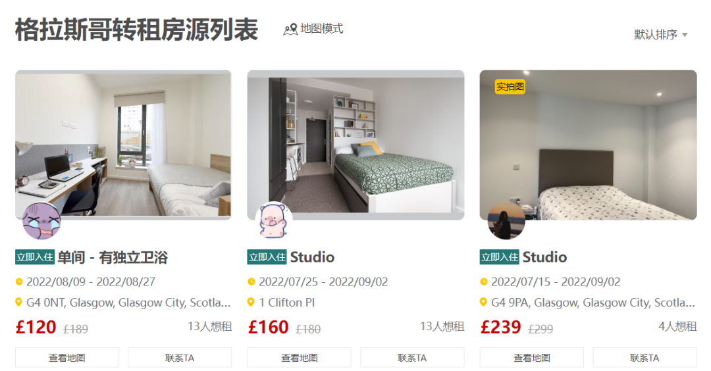This screenshot has width=711, height=371.
Task: Click 查看地图 for the £160 Studio
Action: pyautogui.click(x=300, y=357)
